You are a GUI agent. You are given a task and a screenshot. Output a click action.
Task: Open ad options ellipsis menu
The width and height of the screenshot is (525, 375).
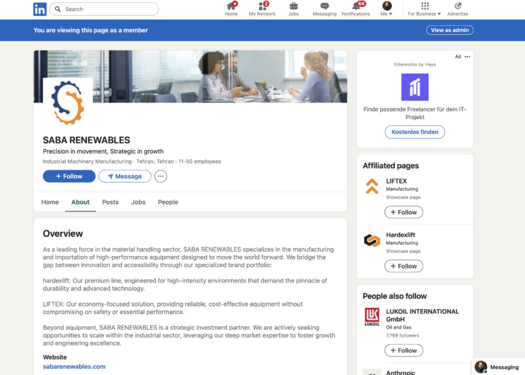[468, 57]
